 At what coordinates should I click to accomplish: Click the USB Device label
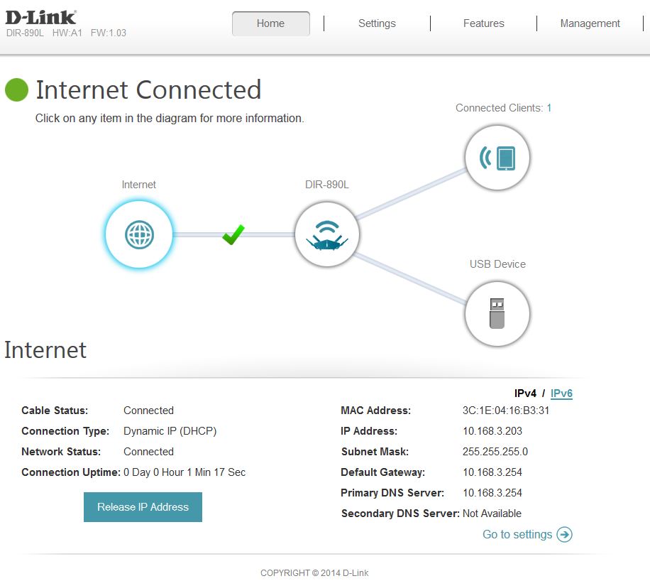(497, 264)
